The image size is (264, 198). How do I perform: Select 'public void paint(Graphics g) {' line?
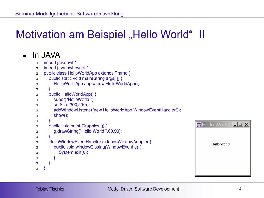click(x=78, y=126)
